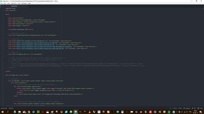
Task: Open Inkscape from the taskbar
Action: point(85,112)
